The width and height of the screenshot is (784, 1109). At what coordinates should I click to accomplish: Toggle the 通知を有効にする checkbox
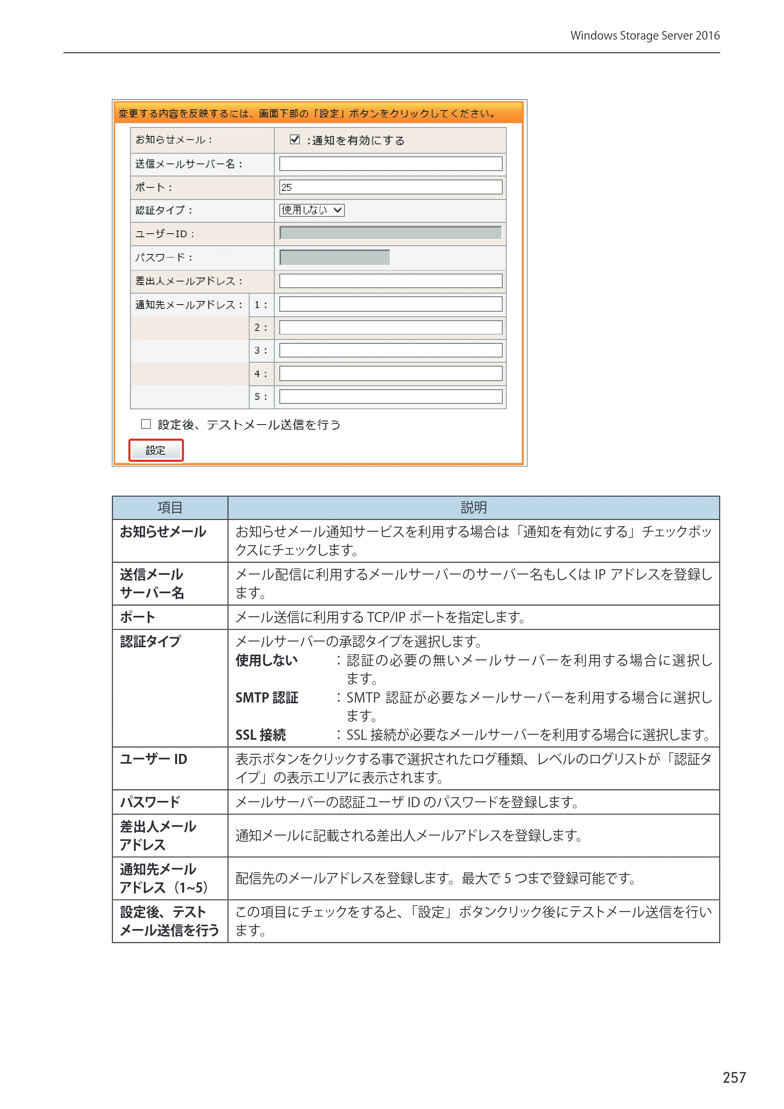[x=295, y=140]
